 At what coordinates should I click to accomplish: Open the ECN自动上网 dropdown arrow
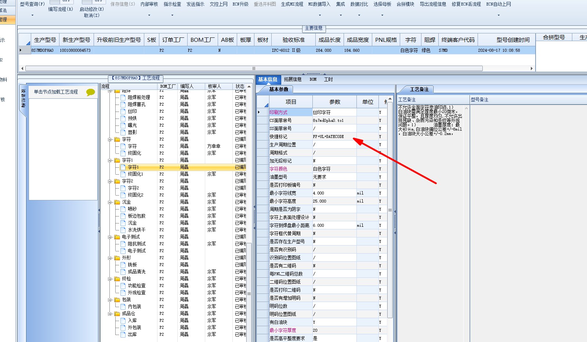click(499, 15)
